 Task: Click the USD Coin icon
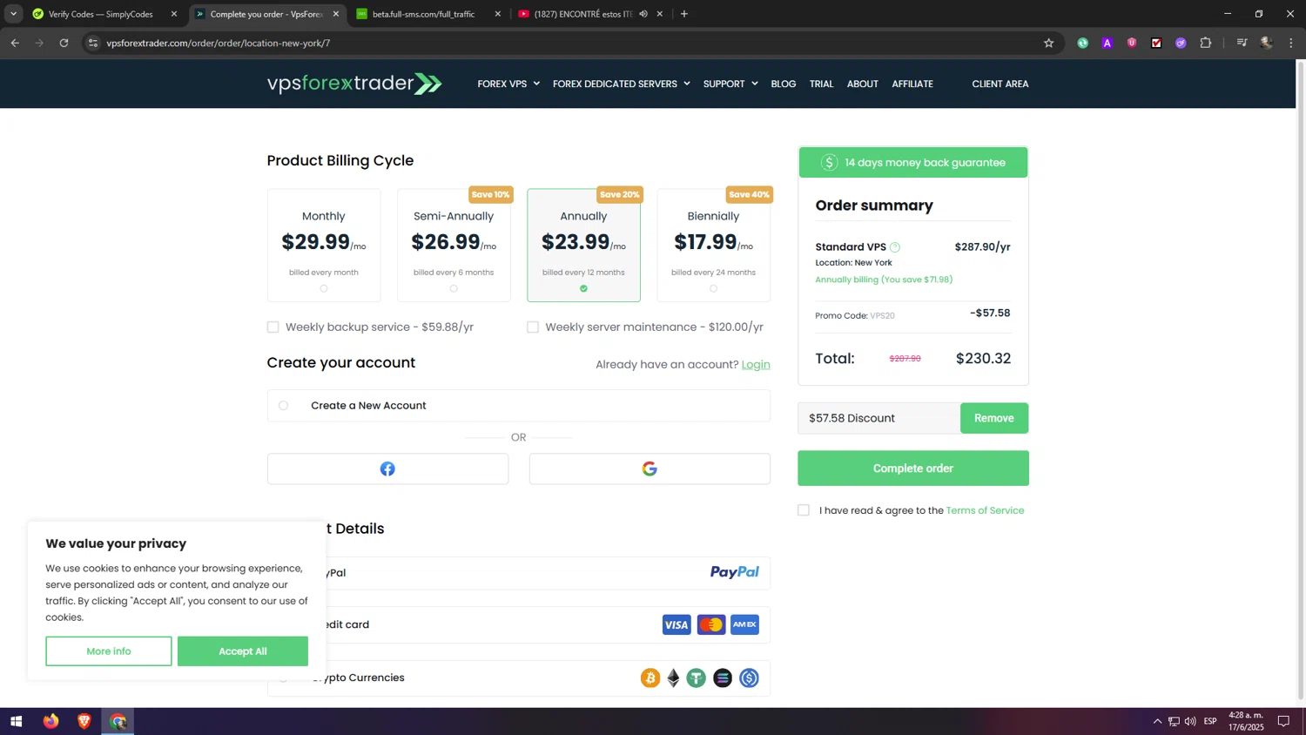(x=749, y=678)
